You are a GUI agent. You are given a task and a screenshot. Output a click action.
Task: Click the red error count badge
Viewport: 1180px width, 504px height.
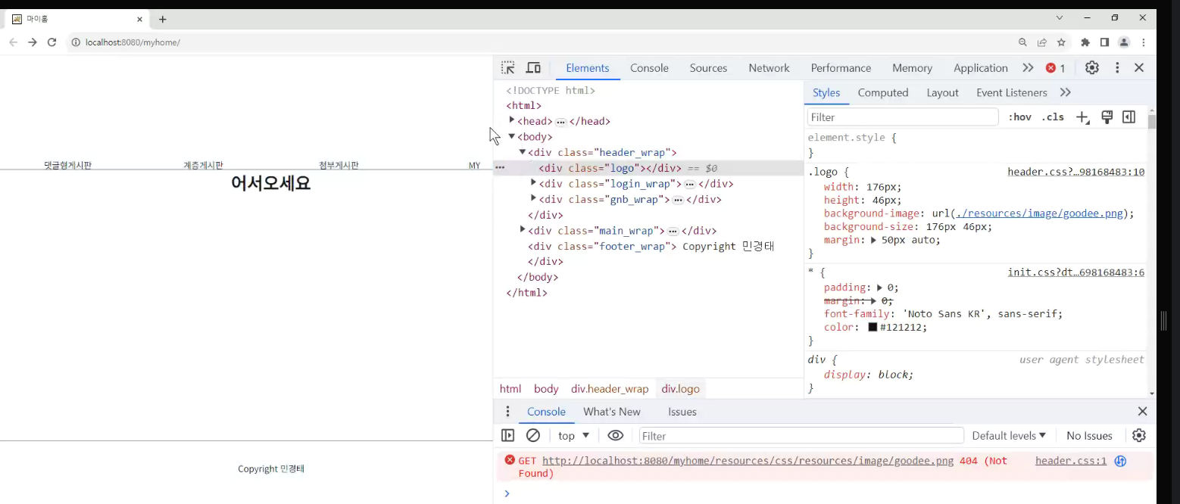pyautogui.click(x=1056, y=68)
